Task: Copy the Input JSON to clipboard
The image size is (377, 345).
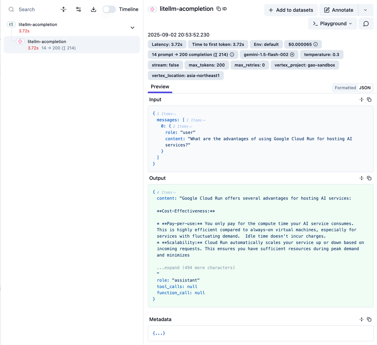Action: 369,100
